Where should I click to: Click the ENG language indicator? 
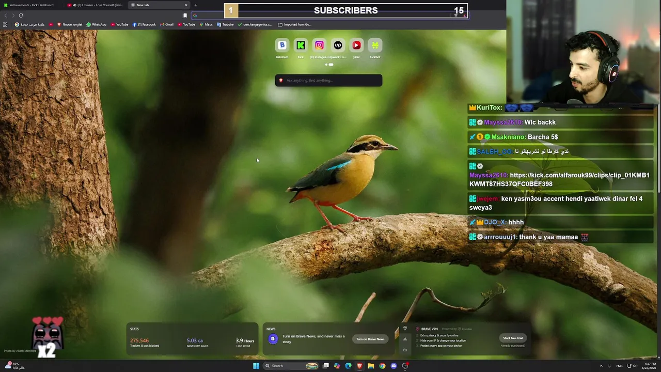point(619,366)
